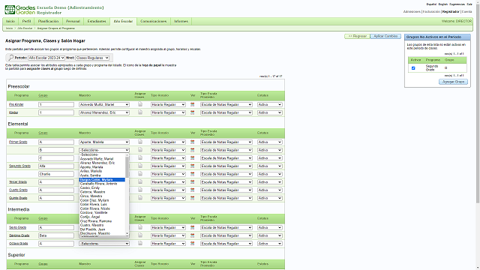Select Ayala, Sandra in teacher list
This screenshot has width=480, height=270.
pyautogui.click(x=102, y=175)
